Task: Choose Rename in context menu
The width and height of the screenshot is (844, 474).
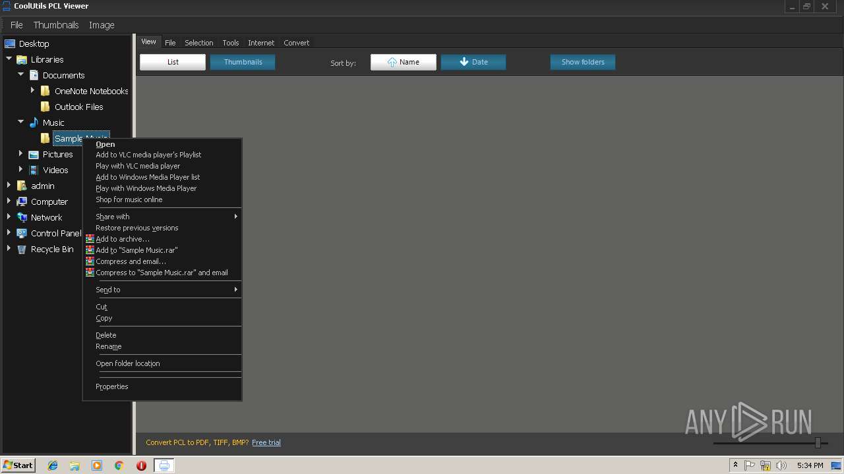Action: tap(162, 346)
